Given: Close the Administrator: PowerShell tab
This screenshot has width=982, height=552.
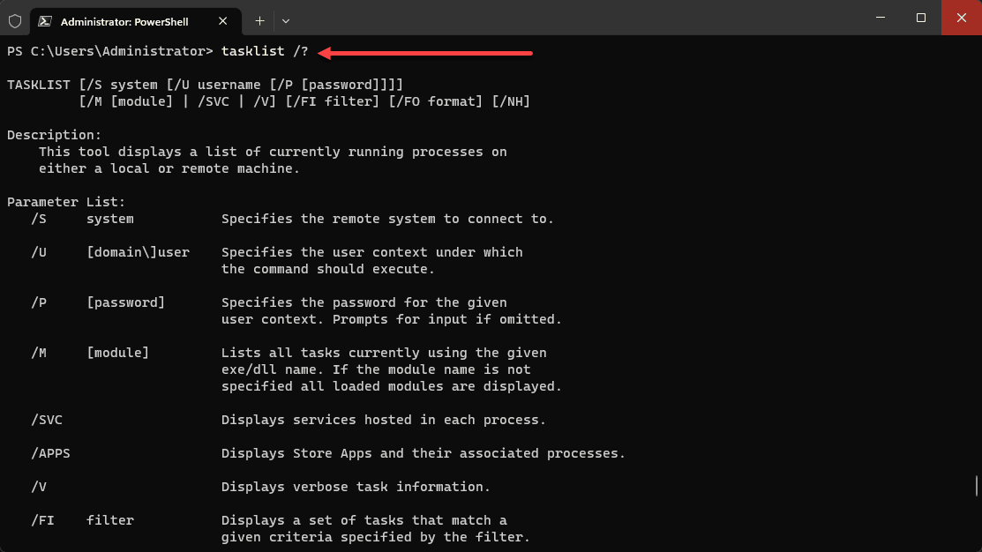Looking at the screenshot, I should click(x=222, y=21).
